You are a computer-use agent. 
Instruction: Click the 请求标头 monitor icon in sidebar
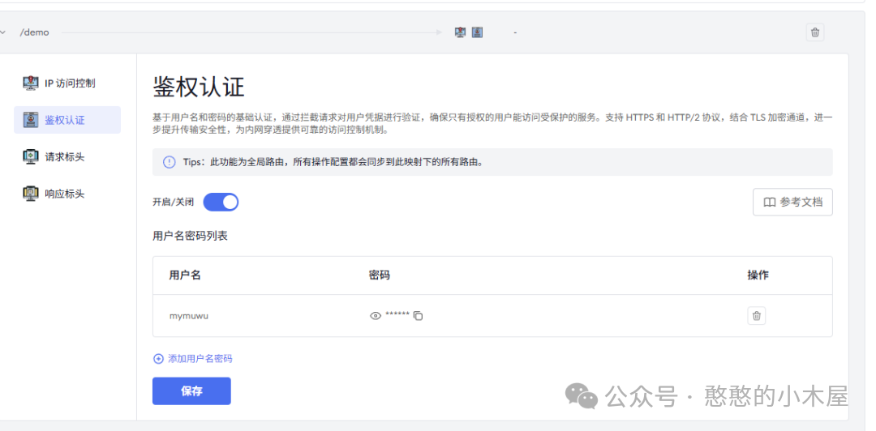click(31, 156)
